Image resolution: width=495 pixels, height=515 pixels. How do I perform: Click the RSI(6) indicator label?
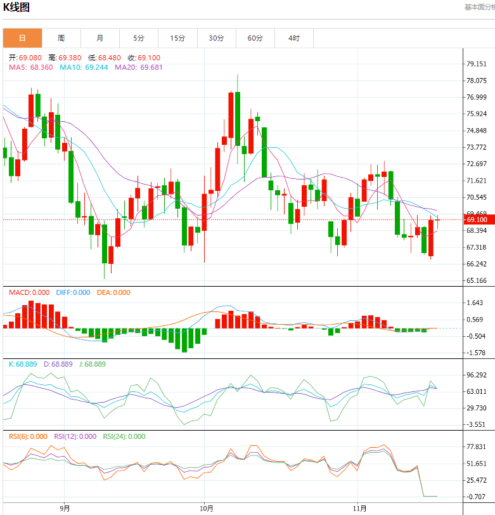28,436
